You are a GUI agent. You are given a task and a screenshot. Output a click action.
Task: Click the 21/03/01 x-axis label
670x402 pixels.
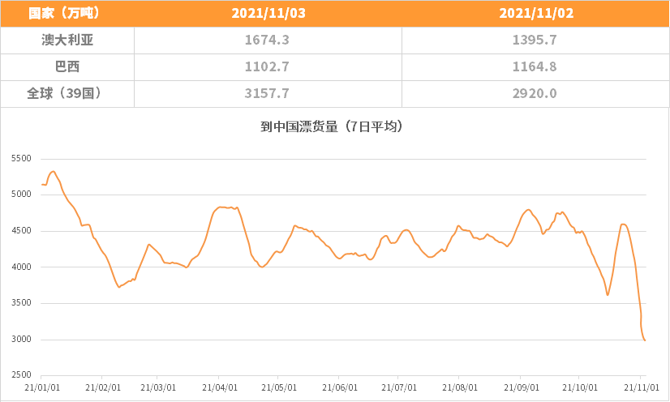[158, 387]
